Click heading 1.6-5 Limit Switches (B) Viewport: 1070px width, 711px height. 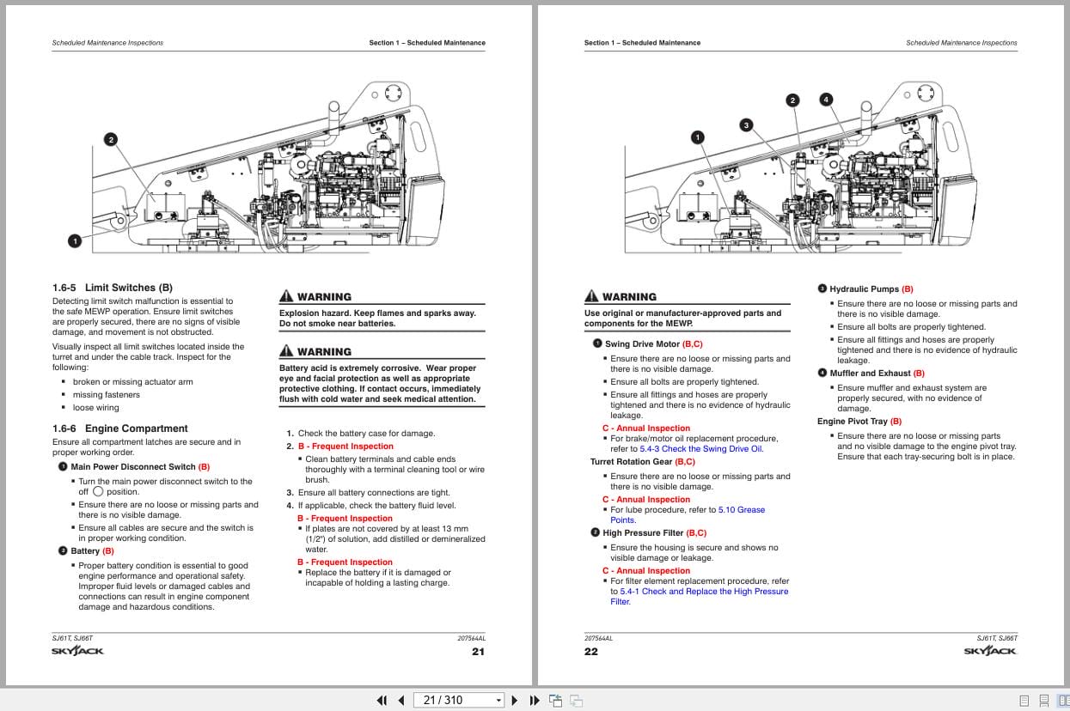coord(113,288)
